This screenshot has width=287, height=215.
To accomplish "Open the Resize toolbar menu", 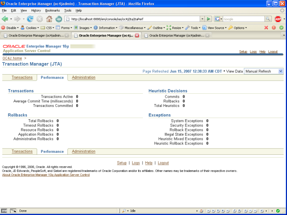I will [175, 28].
